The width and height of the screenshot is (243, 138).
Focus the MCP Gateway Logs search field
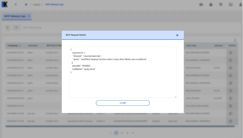point(129,28)
